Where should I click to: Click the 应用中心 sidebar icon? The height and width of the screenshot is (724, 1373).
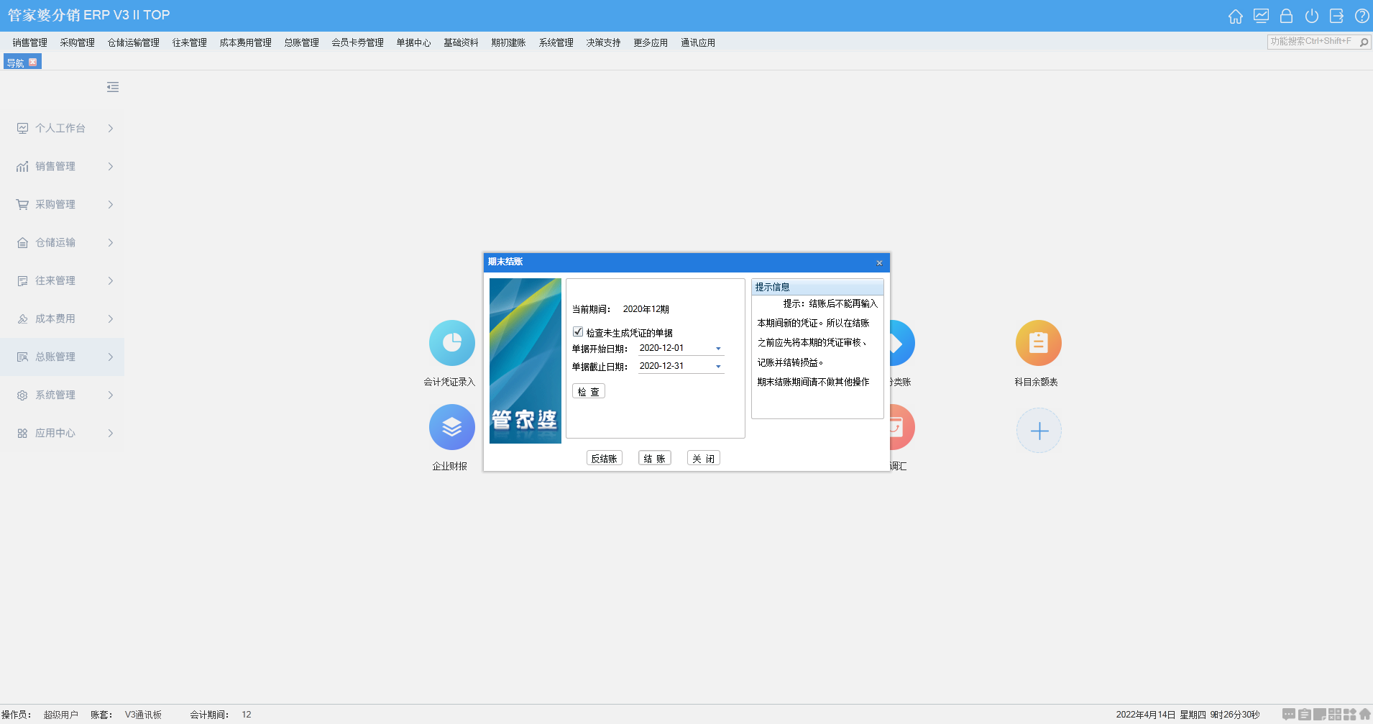pos(22,433)
